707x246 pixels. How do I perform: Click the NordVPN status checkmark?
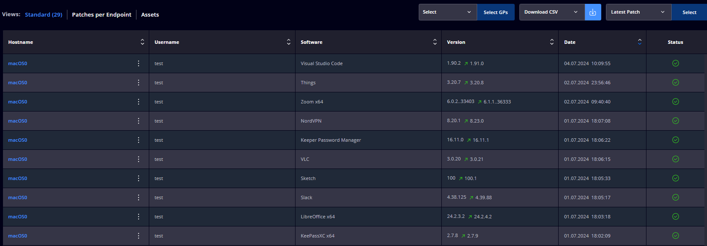[x=675, y=121]
